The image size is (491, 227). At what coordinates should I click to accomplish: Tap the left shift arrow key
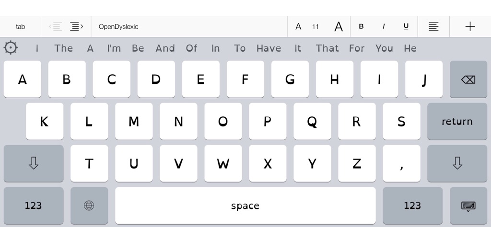(x=34, y=163)
